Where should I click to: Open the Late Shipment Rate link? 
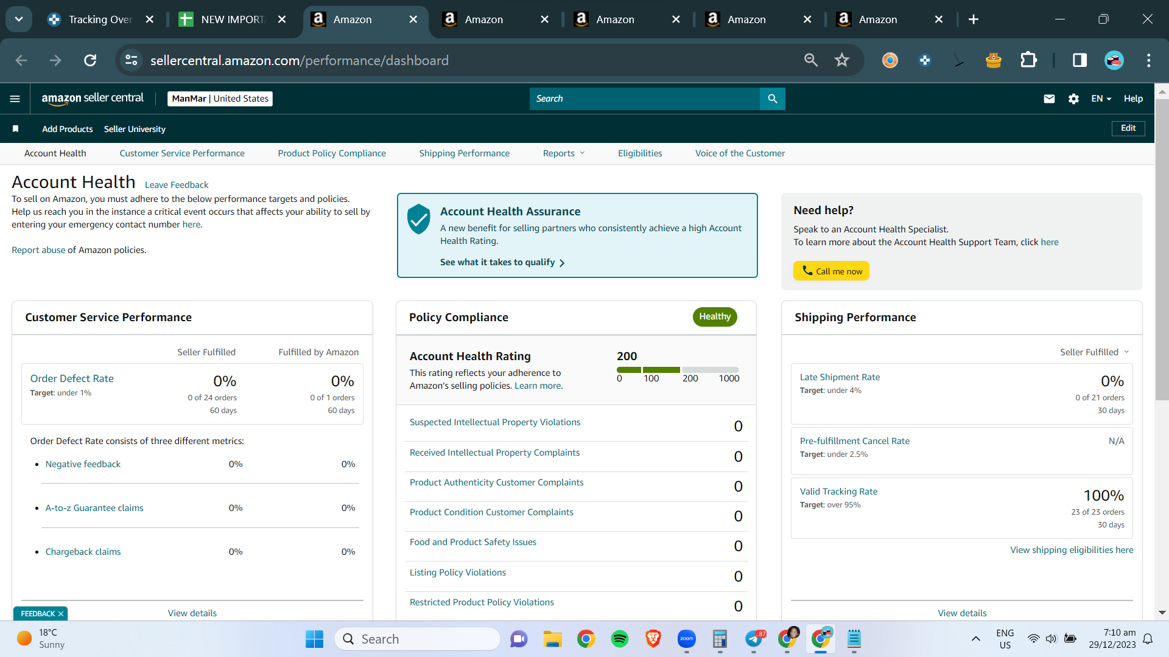(x=840, y=377)
